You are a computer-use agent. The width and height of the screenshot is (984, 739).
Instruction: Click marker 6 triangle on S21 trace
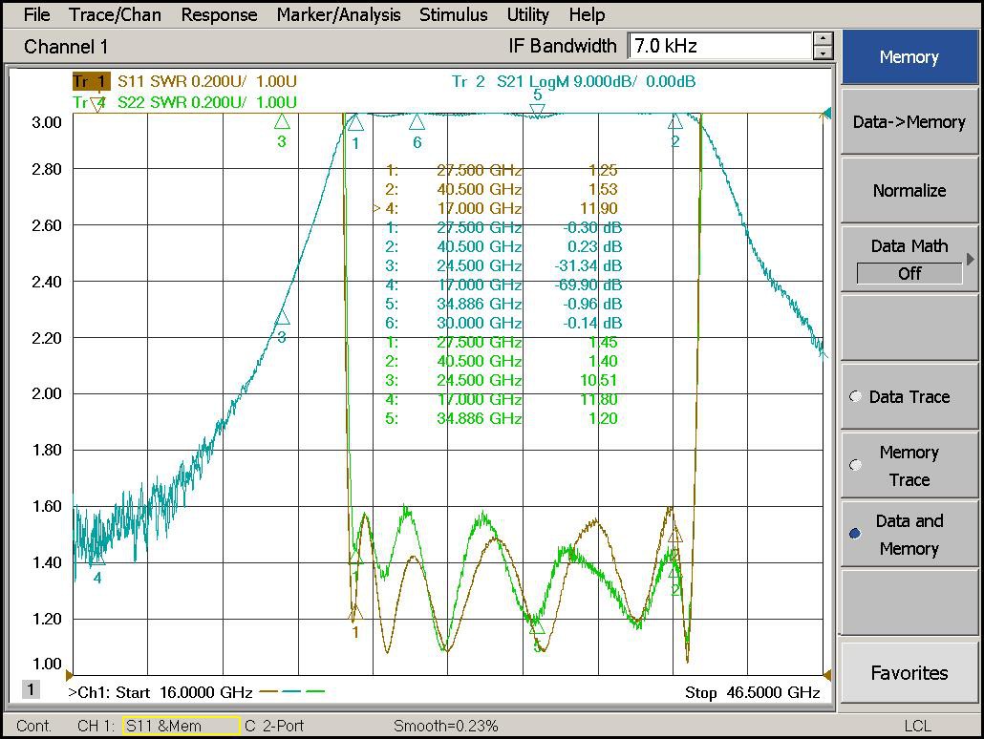tap(417, 123)
